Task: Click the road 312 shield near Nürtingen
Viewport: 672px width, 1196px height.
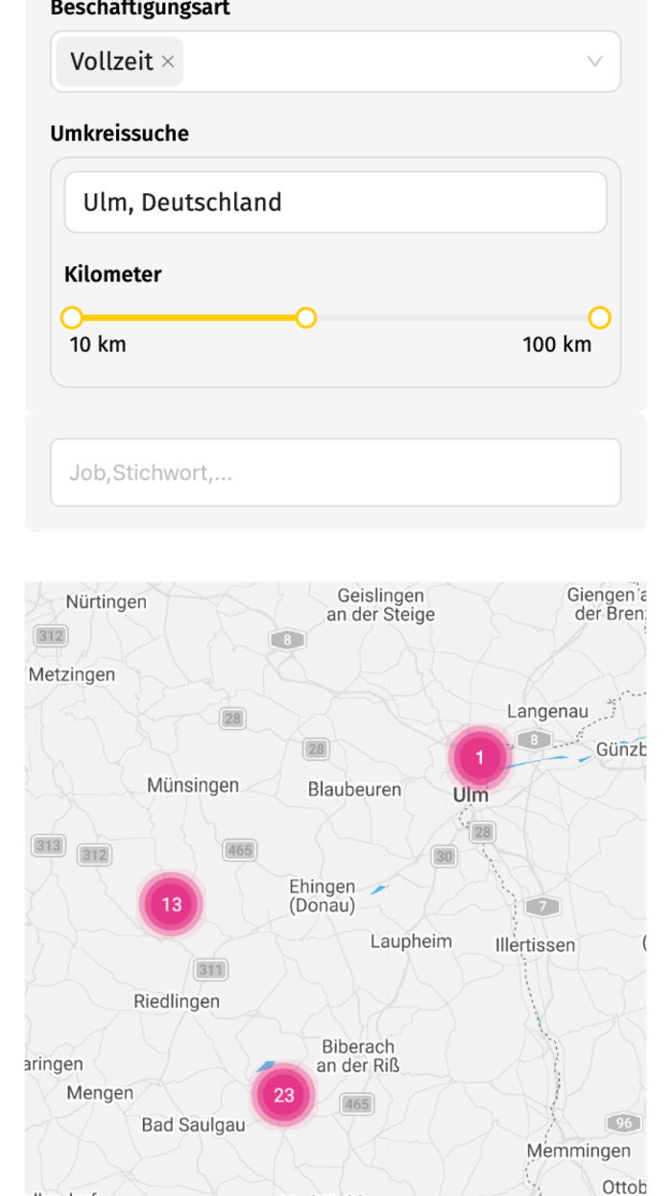Action: 51,635
